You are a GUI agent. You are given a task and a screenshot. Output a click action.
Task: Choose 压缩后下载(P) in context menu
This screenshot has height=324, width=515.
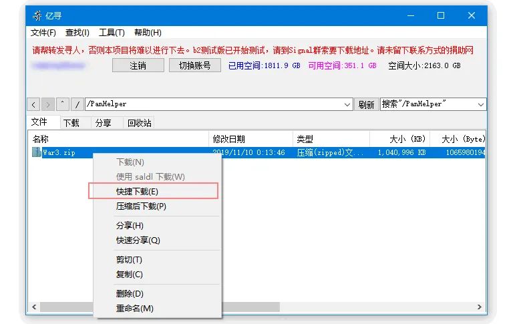pos(157,206)
